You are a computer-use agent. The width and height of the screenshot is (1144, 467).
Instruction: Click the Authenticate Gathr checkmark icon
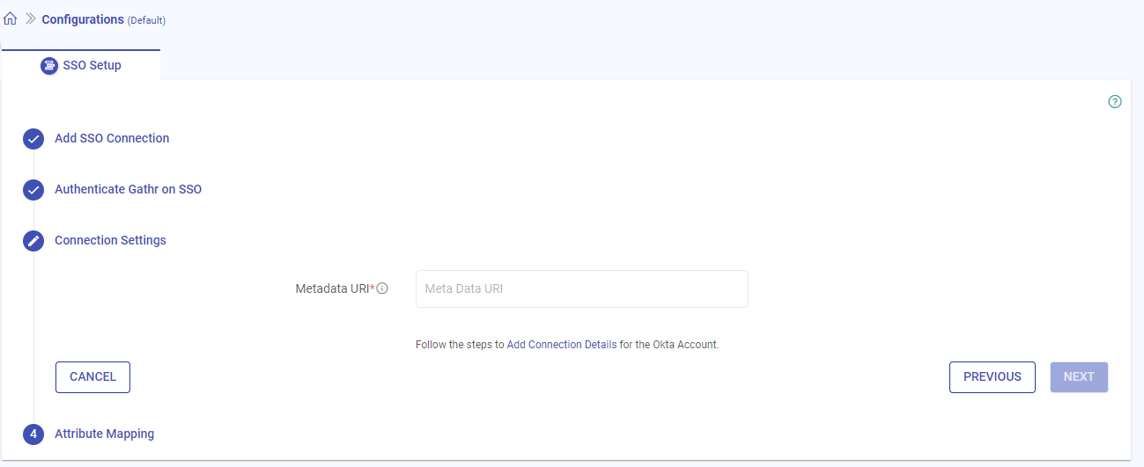[33, 190]
